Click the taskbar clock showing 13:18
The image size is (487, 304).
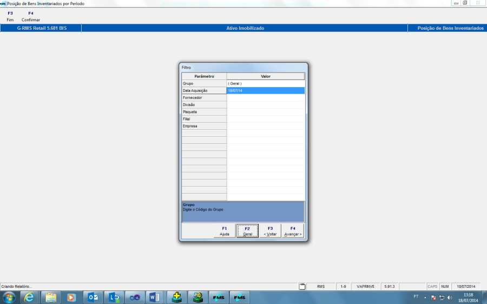click(468, 298)
